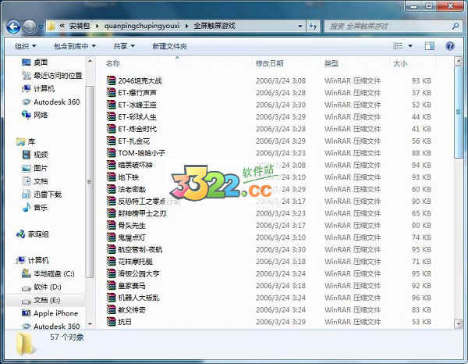Click 新建文件夹 button

(169, 46)
